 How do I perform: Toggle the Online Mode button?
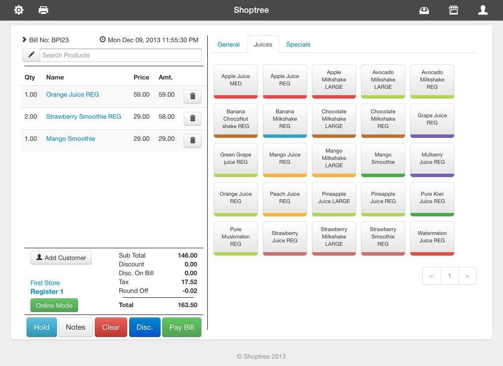tap(54, 306)
